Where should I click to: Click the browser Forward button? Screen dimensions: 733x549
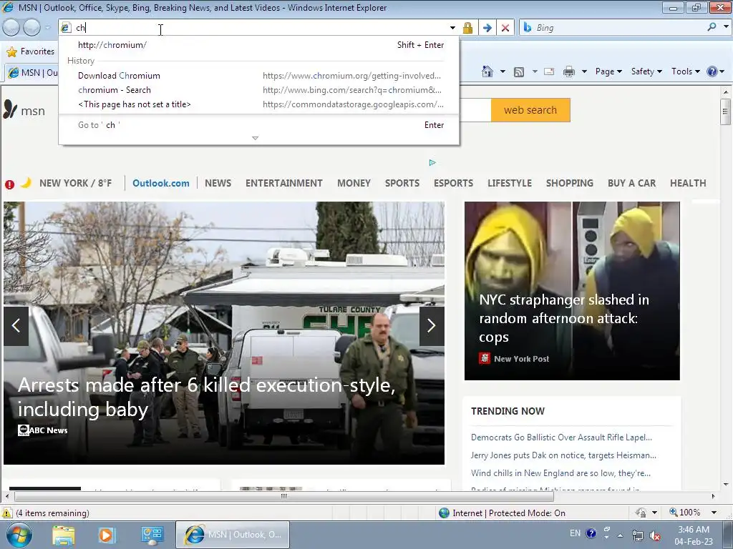pos(31,28)
